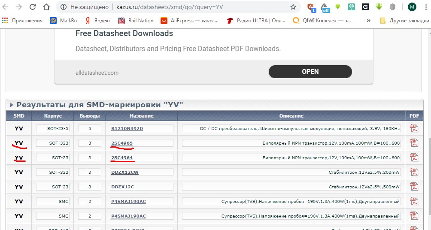Click the back navigation arrow
The width and height of the screenshot is (431, 230).
6,7
